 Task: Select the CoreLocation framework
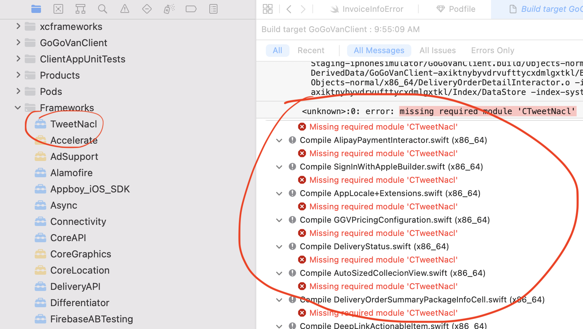[80, 270]
